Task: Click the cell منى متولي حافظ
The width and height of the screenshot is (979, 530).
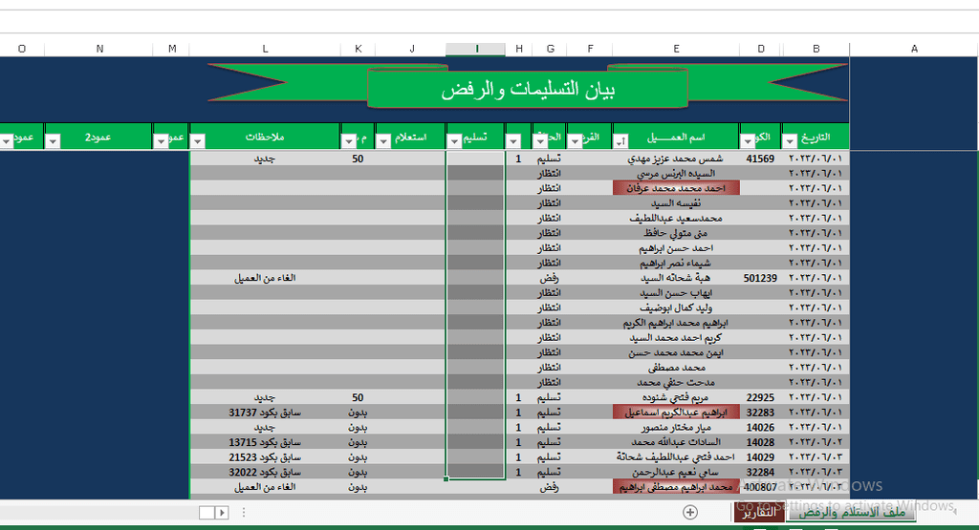Action: tap(676, 233)
